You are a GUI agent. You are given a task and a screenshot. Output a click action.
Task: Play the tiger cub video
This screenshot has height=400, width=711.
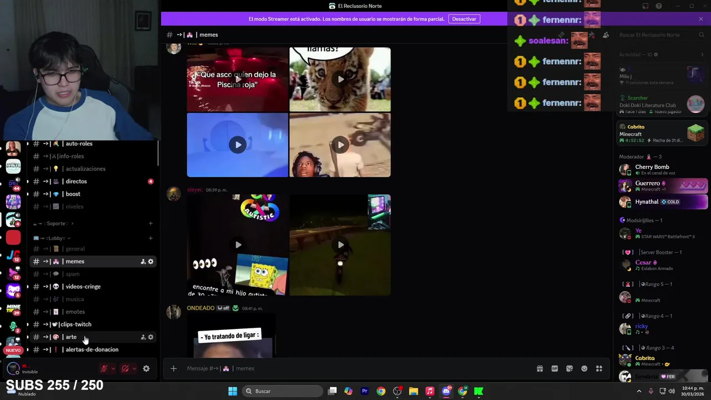[x=340, y=79]
